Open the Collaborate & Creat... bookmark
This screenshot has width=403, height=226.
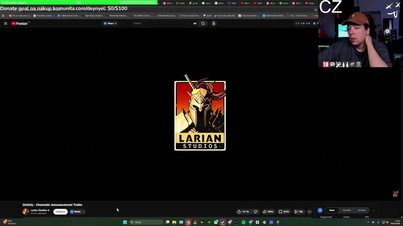click(68, 15)
